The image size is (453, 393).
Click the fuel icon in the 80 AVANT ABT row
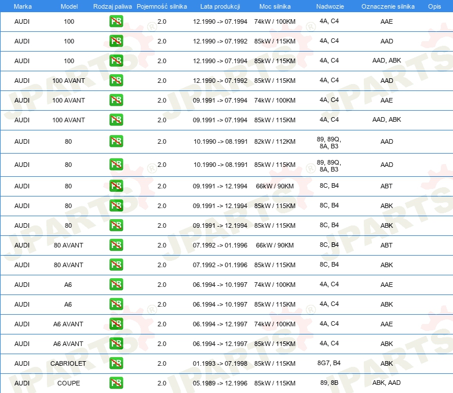point(116,245)
